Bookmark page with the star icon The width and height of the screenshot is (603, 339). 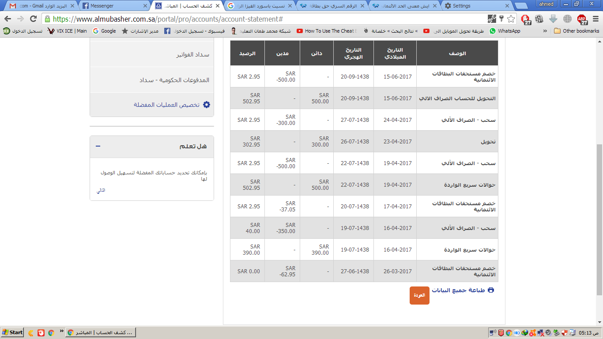[511, 19]
